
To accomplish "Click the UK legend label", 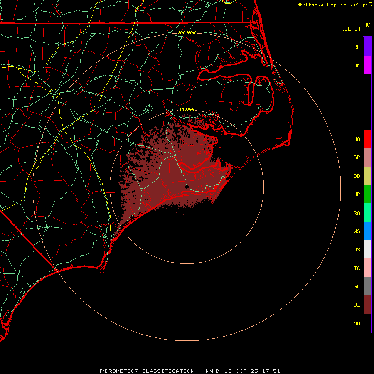I will (357, 65).
